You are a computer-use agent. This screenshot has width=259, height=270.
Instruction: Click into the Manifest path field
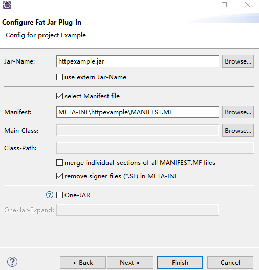138,112
